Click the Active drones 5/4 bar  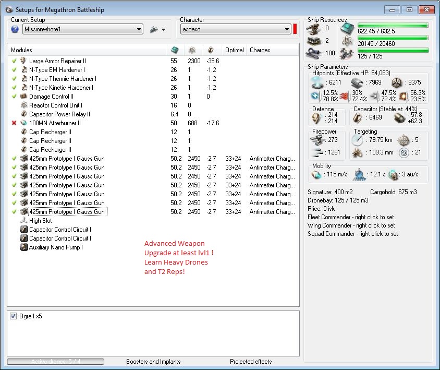tap(56, 362)
